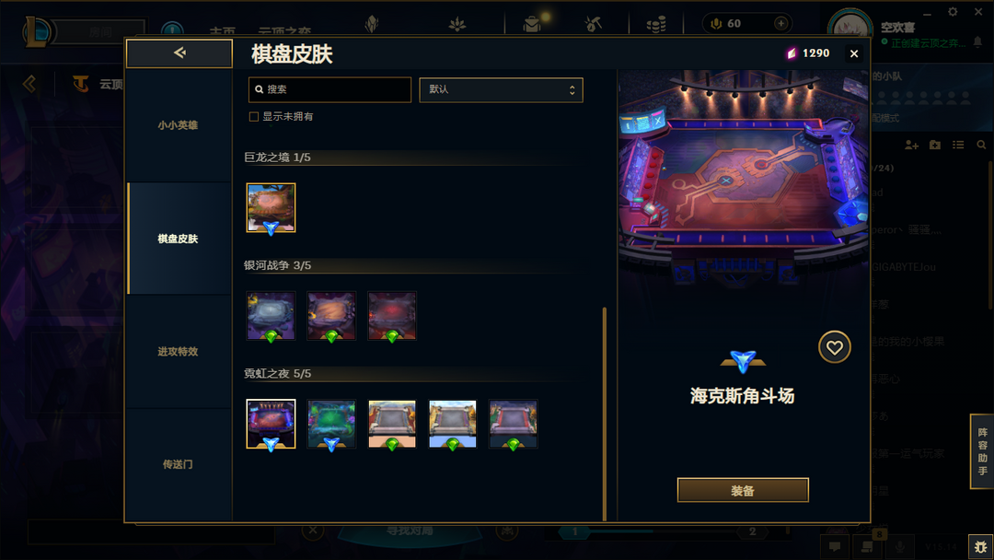
Task: Click the purple currency icon beside 1290
Action: click(x=792, y=53)
